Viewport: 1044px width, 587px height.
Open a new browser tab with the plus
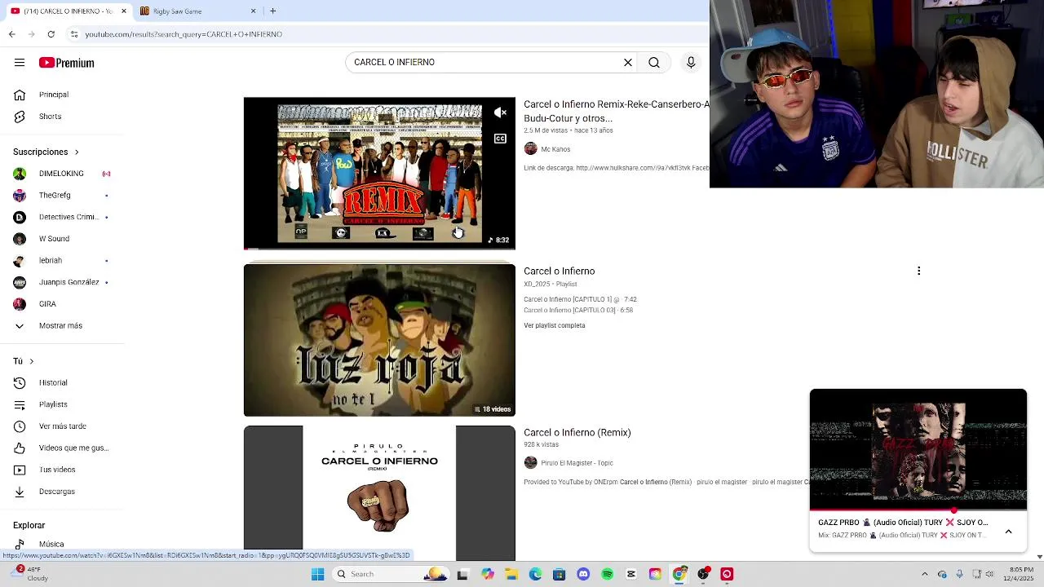click(272, 11)
